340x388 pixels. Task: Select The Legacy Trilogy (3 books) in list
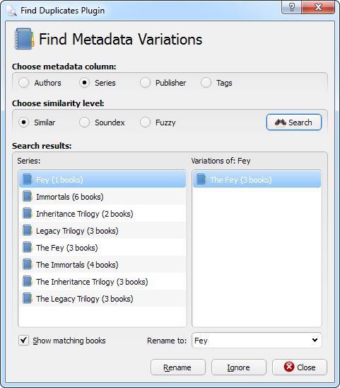coord(102,299)
